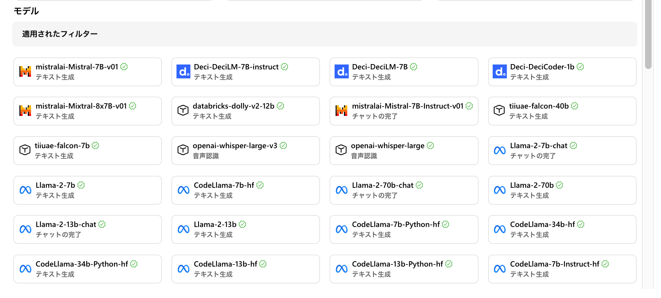Open the Llama-2-13b-chat model
Image resolution: width=661 pixels, height=298 pixels.
(87, 229)
